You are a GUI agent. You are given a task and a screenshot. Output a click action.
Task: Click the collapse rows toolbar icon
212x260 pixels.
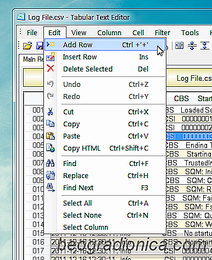(x=205, y=46)
